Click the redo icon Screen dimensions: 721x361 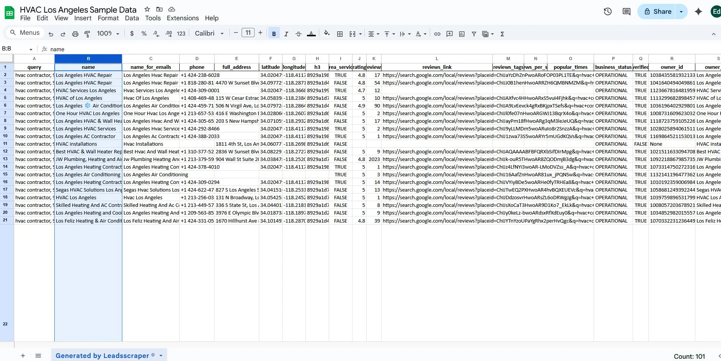click(63, 34)
